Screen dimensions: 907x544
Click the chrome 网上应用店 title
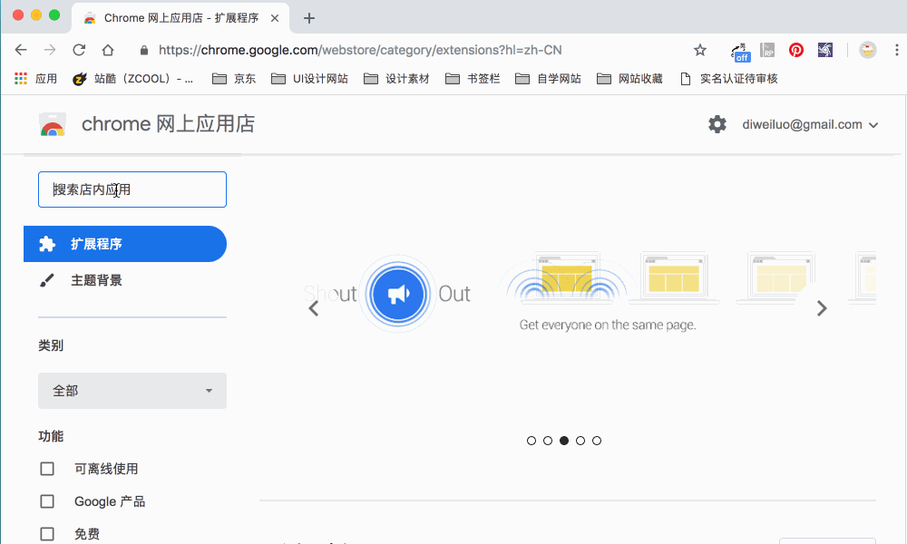coord(169,123)
